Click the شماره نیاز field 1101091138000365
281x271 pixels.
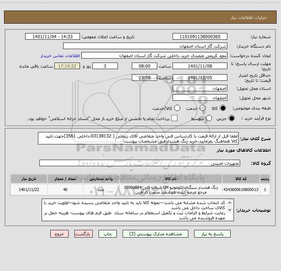pos(200,36)
